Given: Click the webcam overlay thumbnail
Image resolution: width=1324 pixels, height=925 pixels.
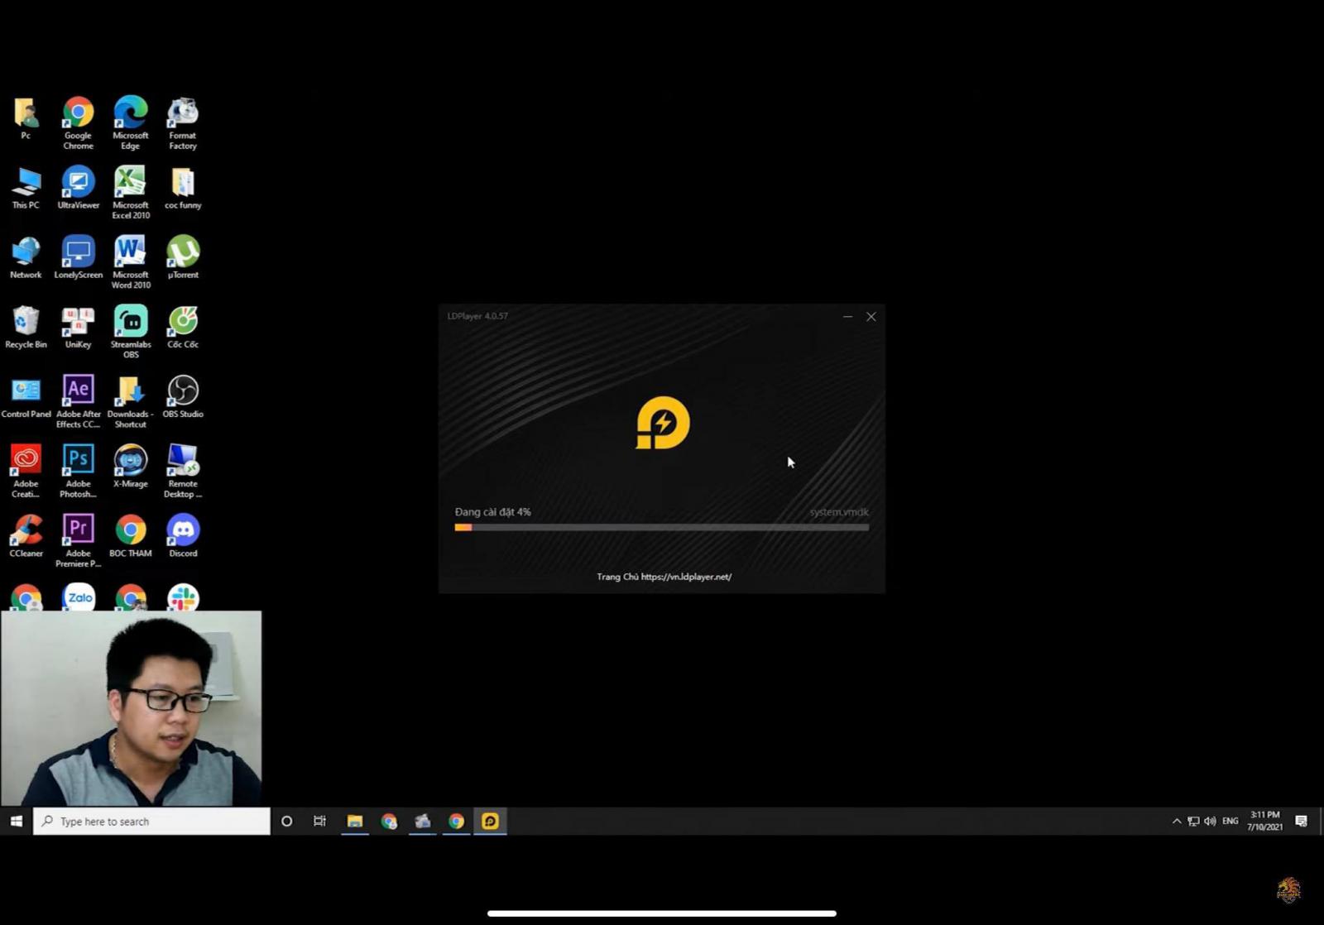Looking at the screenshot, I should pos(131,708).
